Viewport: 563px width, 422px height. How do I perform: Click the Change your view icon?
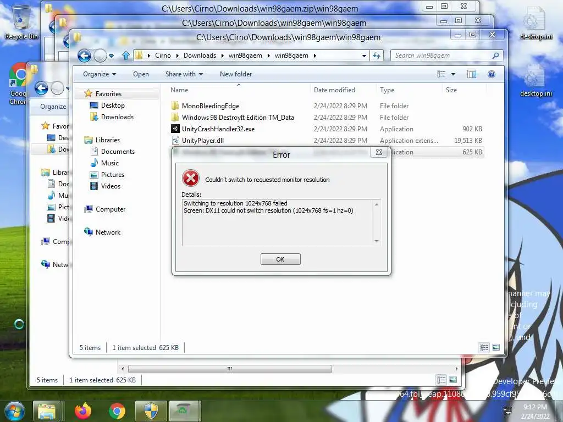(441, 74)
